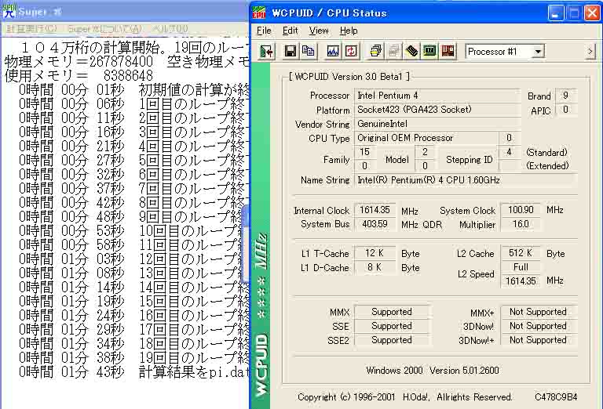Click the APIC value 0
The height and width of the screenshot is (409, 603).
pyautogui.click(x=565, y=110)
